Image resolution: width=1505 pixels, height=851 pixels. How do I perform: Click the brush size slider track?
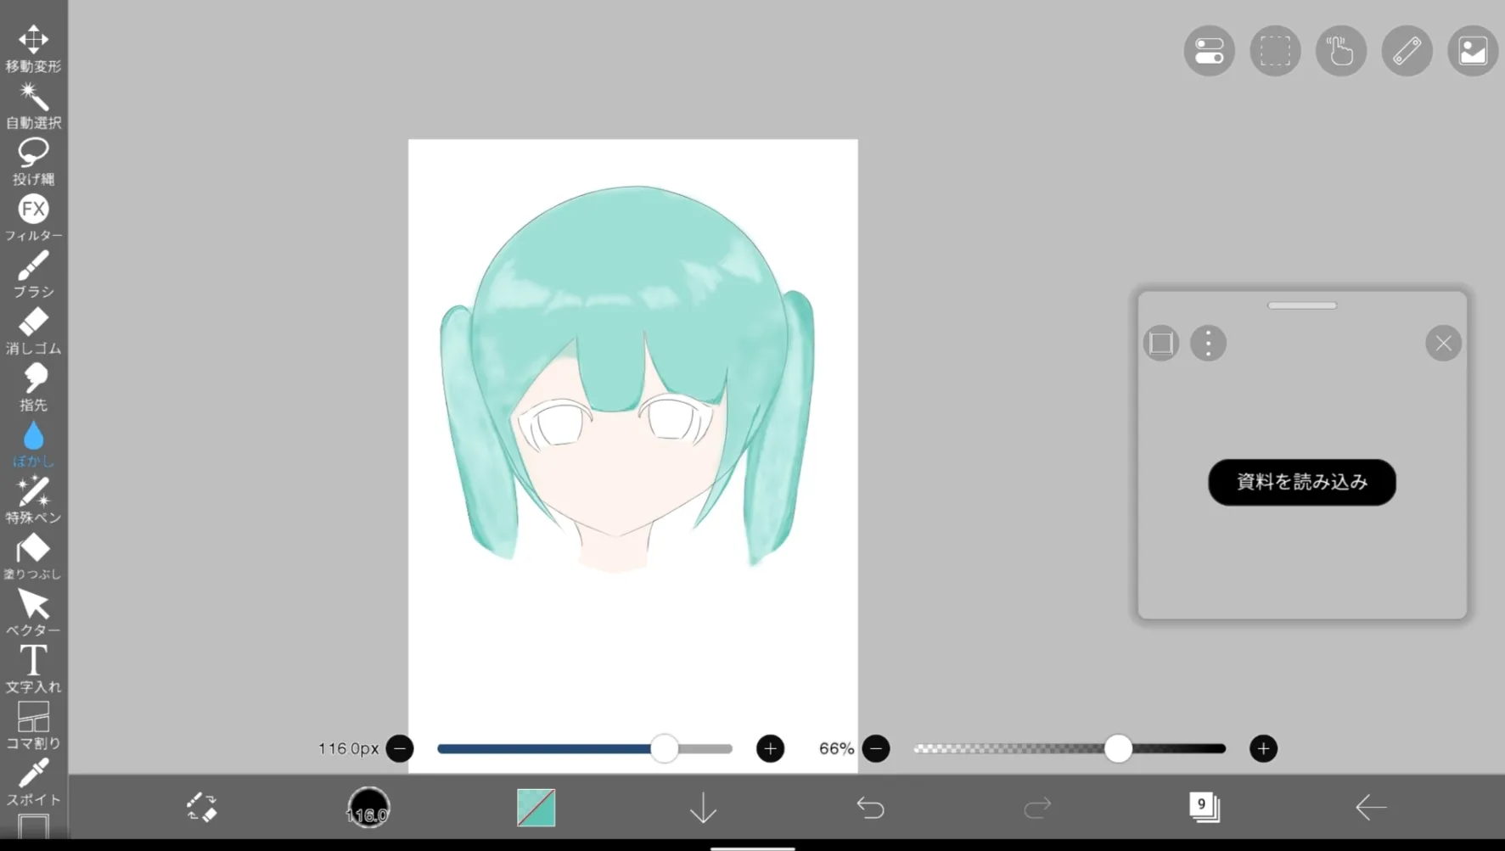[x=584, y=748]
